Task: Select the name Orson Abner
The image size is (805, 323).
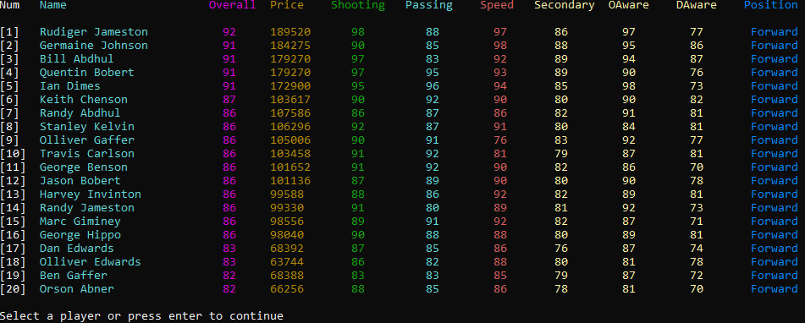Action: tap(76, 288)
